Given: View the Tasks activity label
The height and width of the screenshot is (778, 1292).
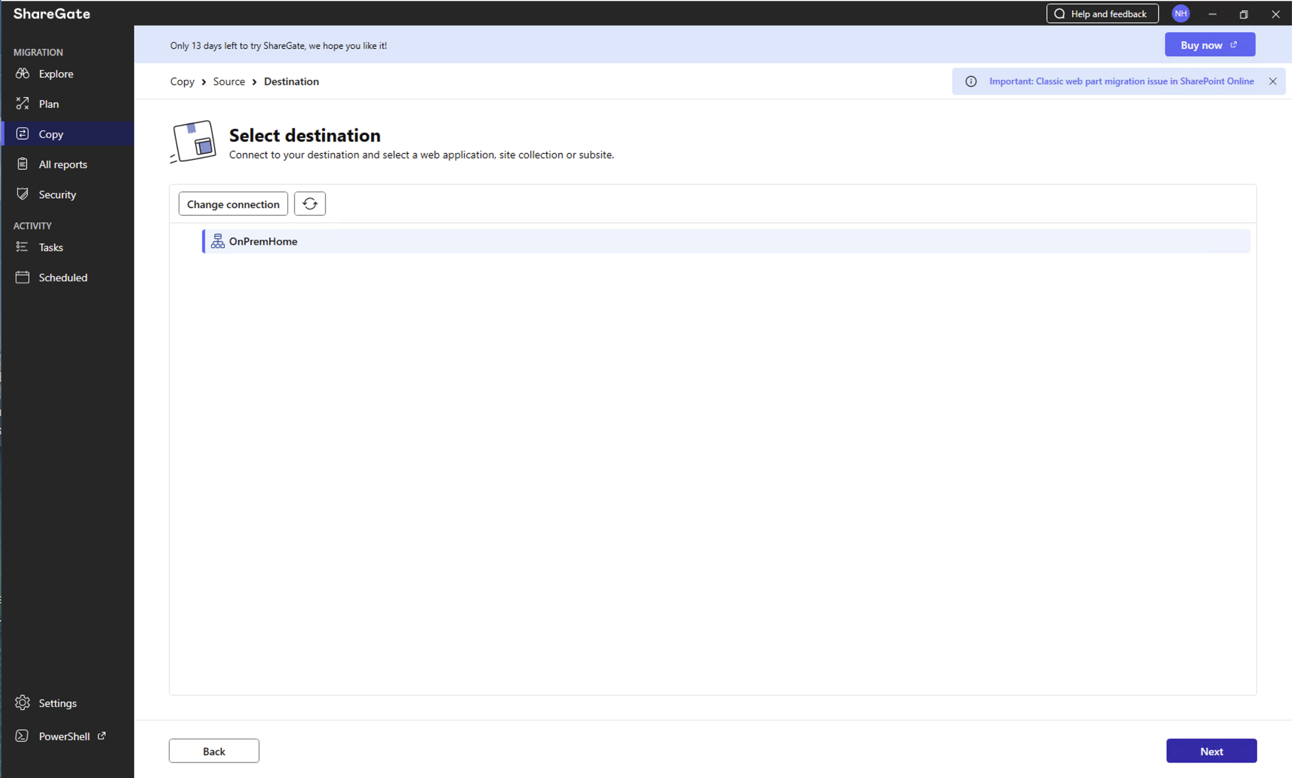Looking at the screenshot, I should pyautogui.click(x=51, y=247).
